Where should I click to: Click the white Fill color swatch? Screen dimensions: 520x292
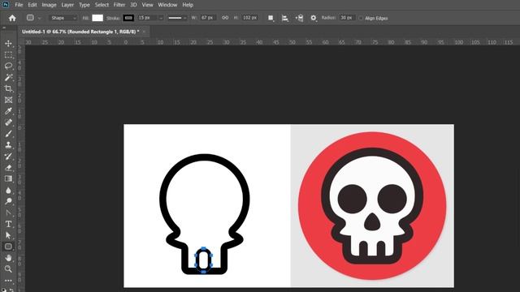tap(97, 18)
